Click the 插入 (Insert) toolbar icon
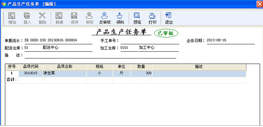The image size is (263, 127). [27, 18]
